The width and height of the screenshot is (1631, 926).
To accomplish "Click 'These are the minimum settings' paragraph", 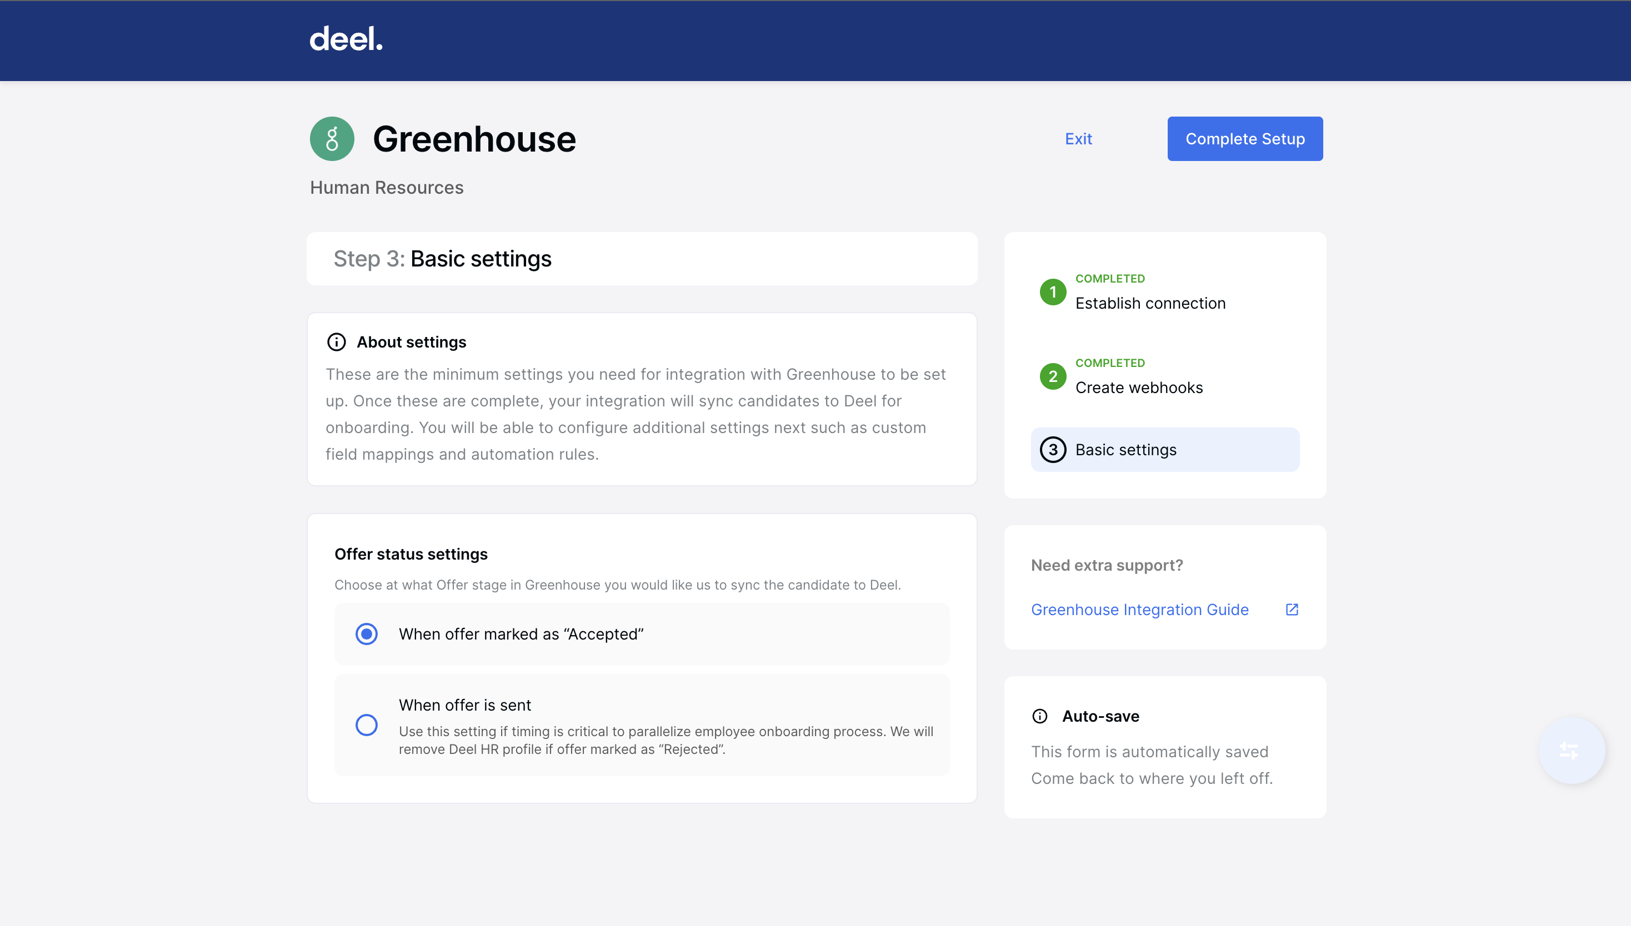I will 636,414.
